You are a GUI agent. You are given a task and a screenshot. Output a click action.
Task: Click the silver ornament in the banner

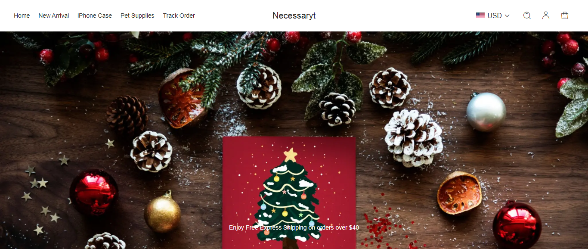click(486, 112)
